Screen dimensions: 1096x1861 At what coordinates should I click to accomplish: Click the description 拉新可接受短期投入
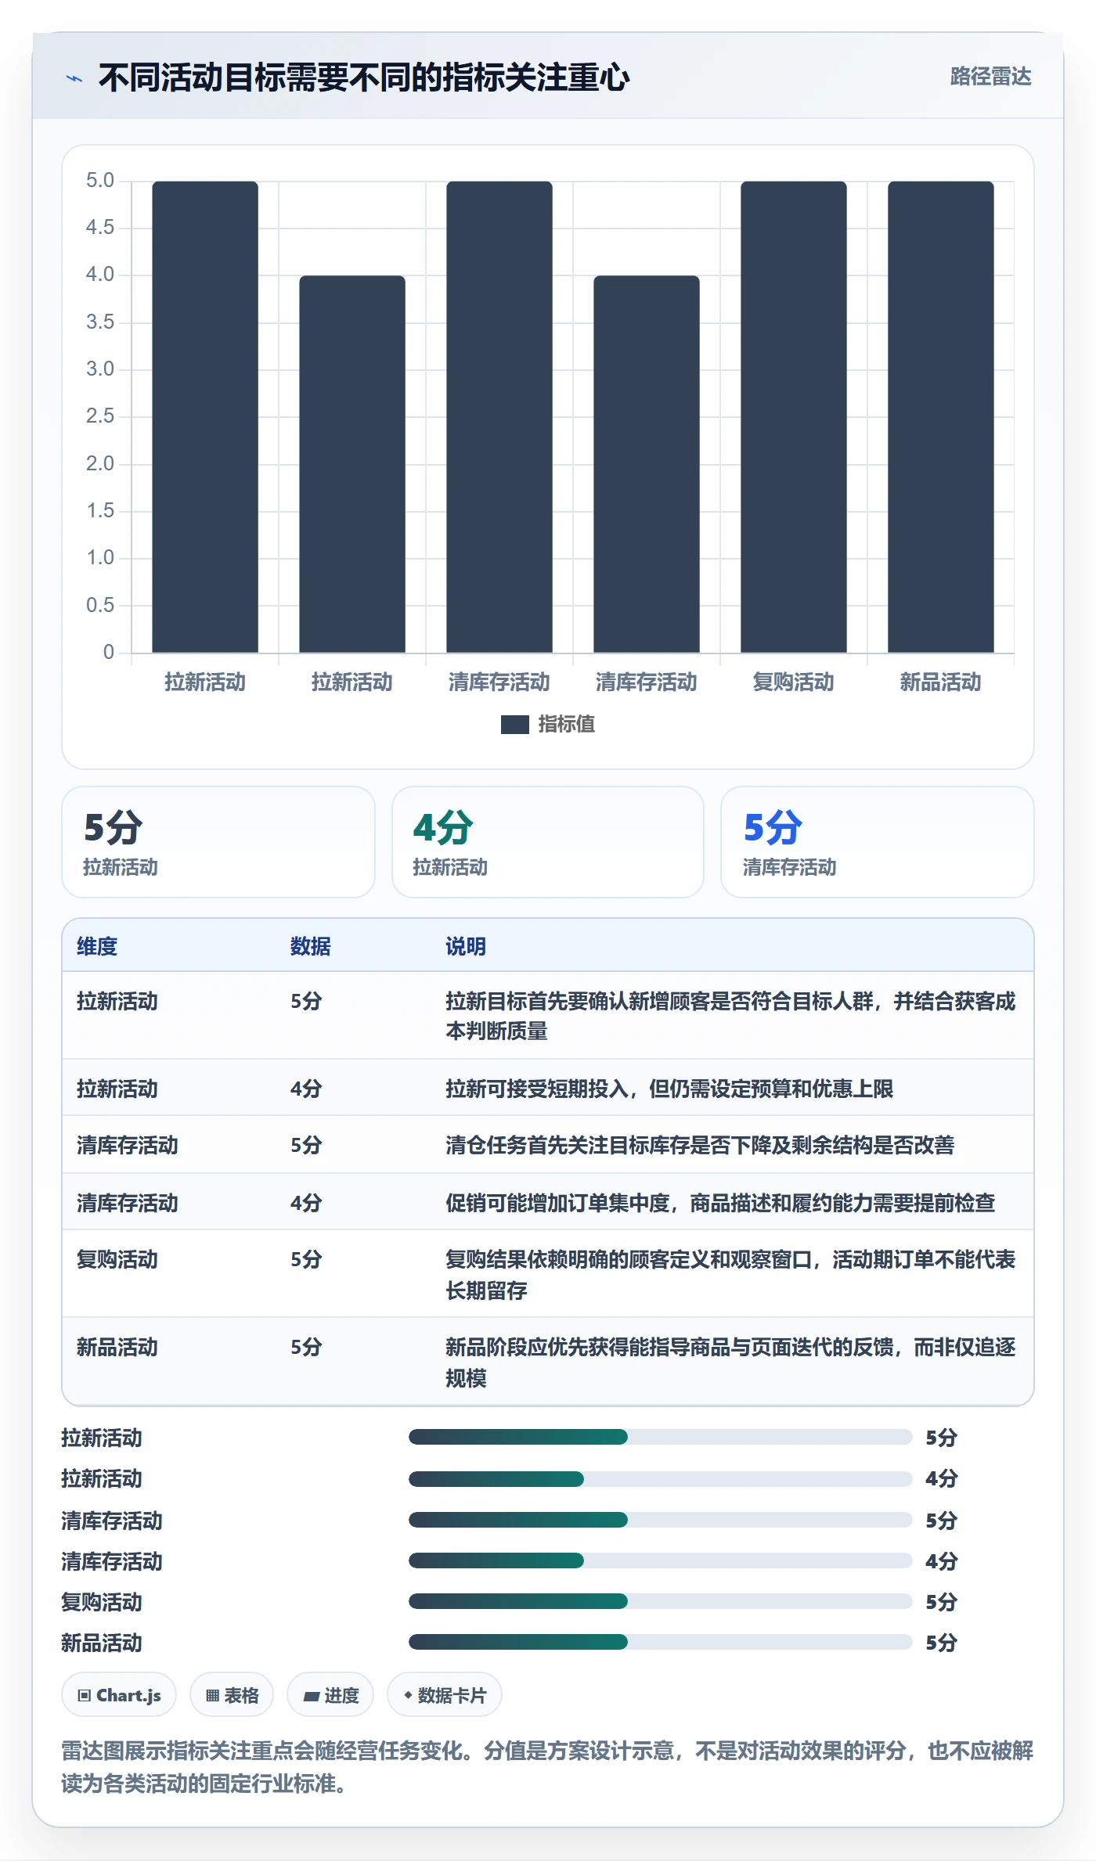click(x=669, y=1089)
